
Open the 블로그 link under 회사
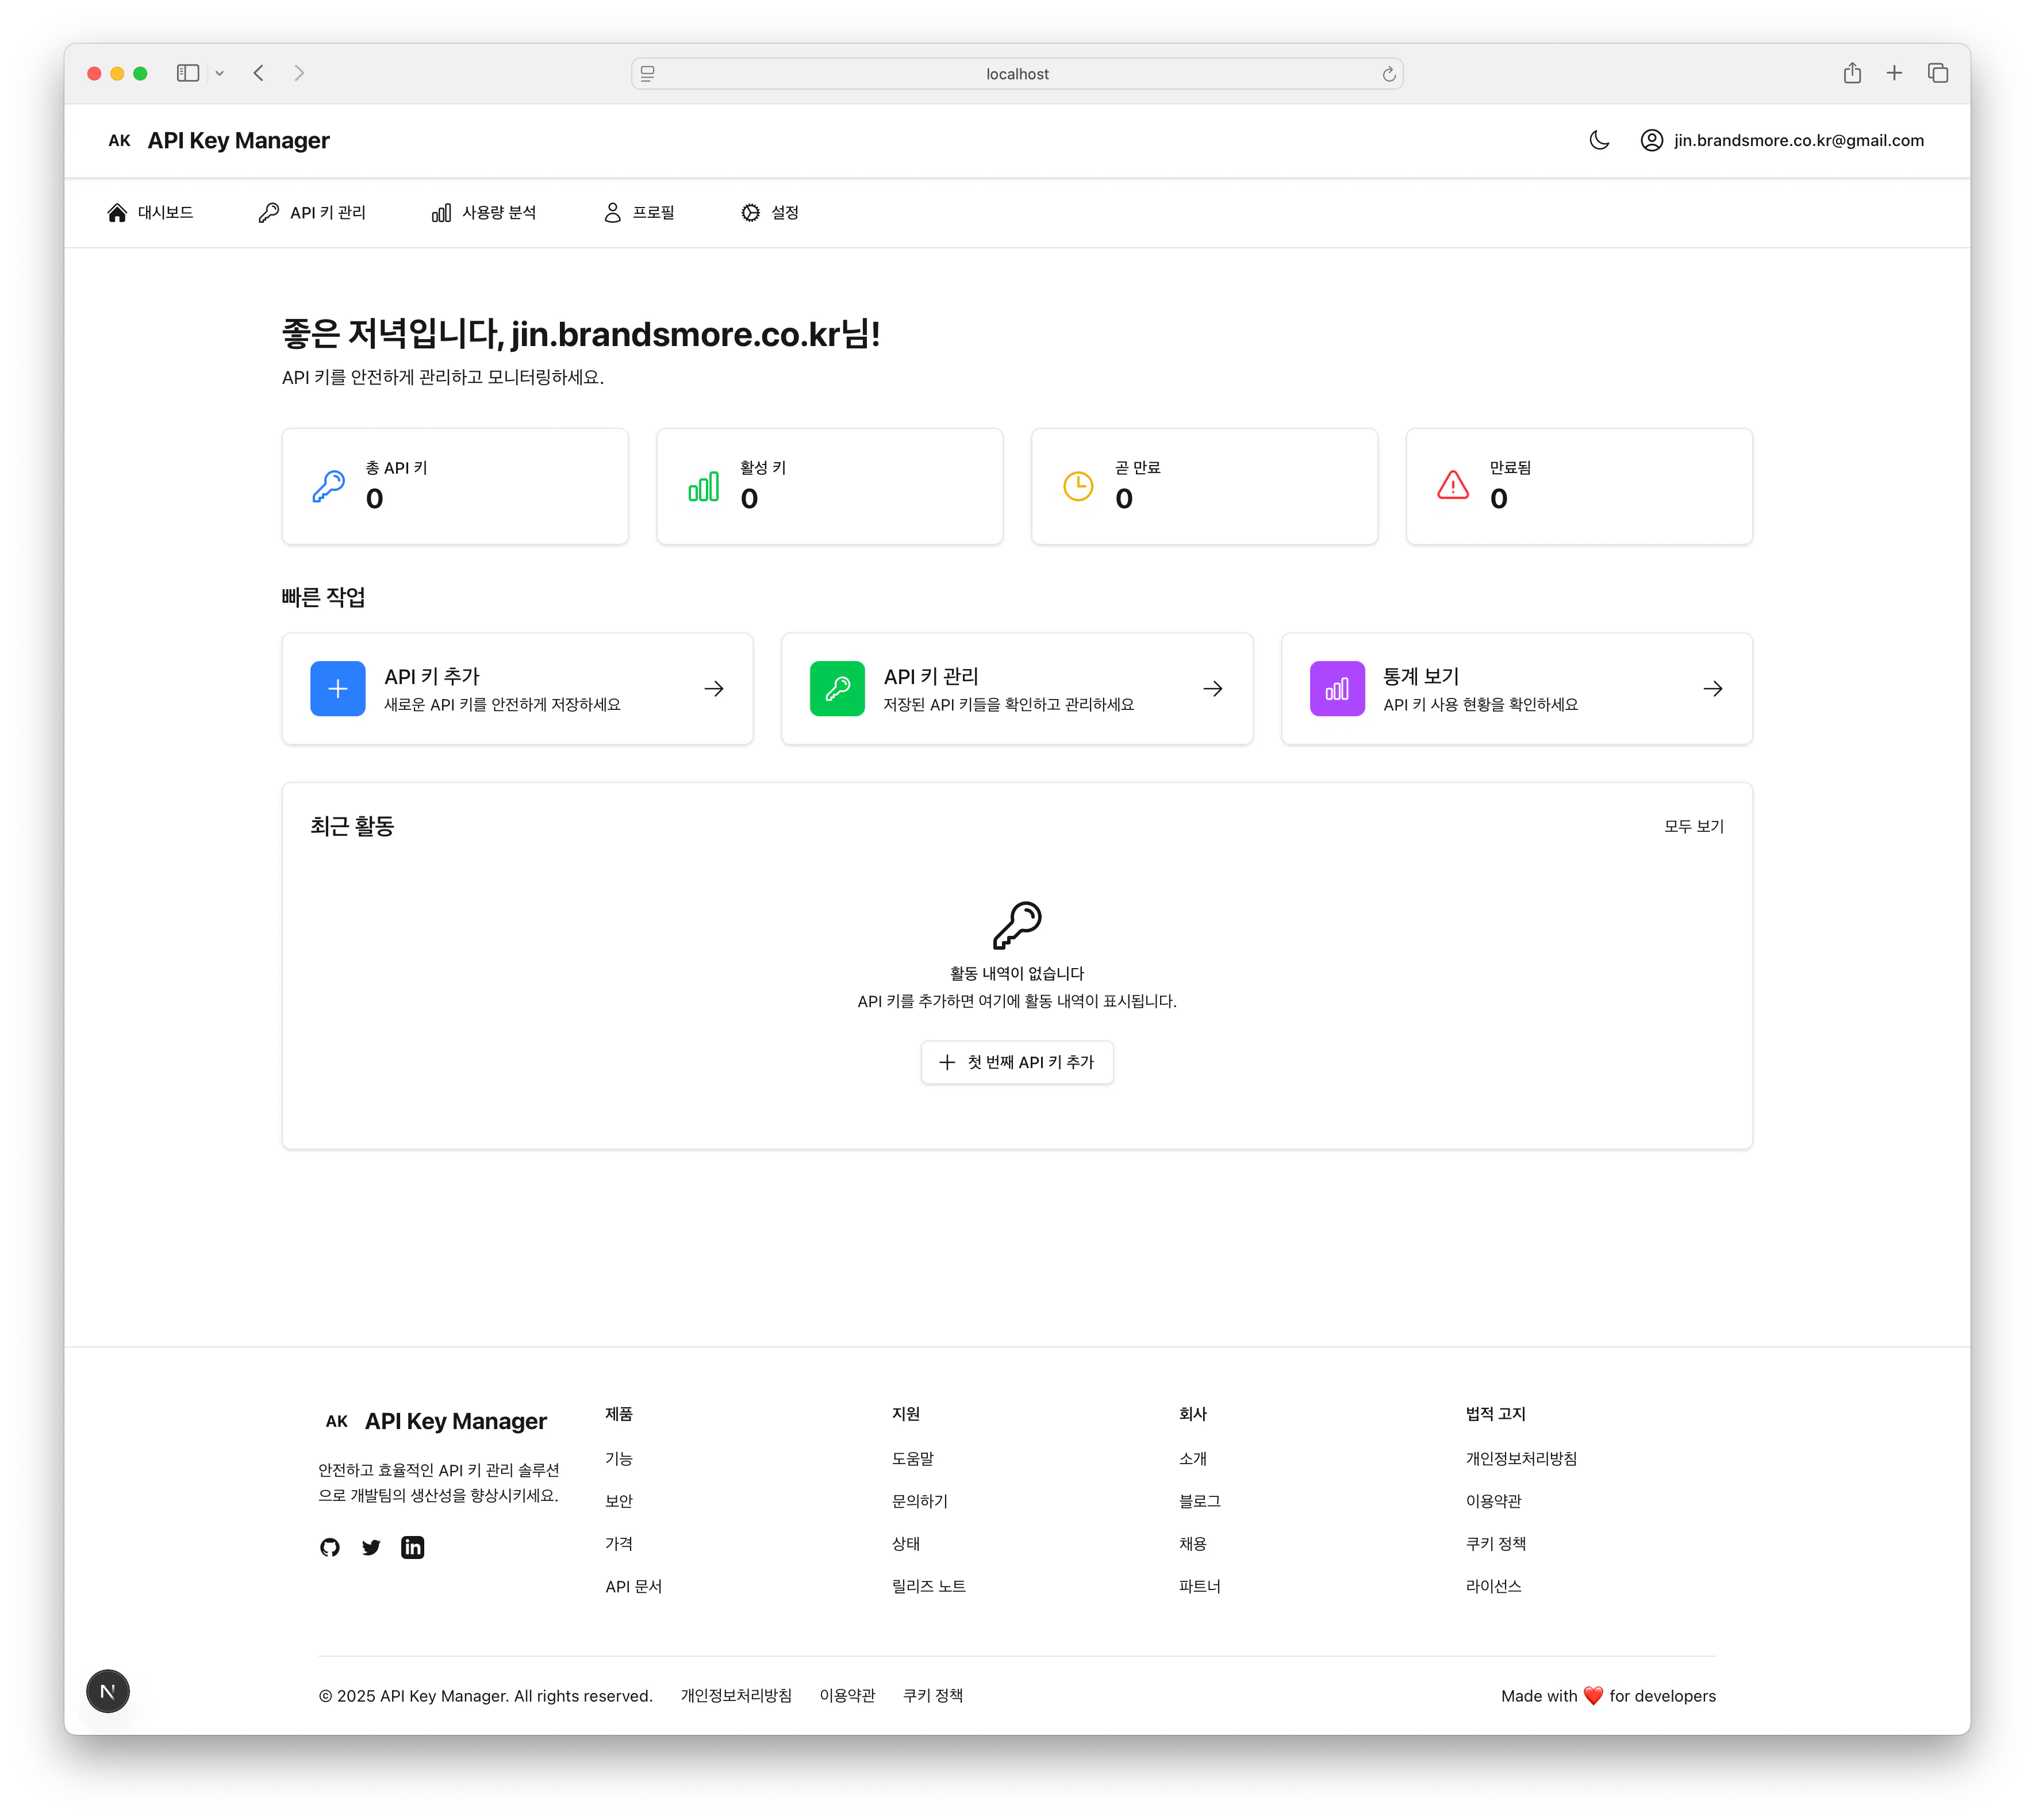click(x=1199, y=1501)
